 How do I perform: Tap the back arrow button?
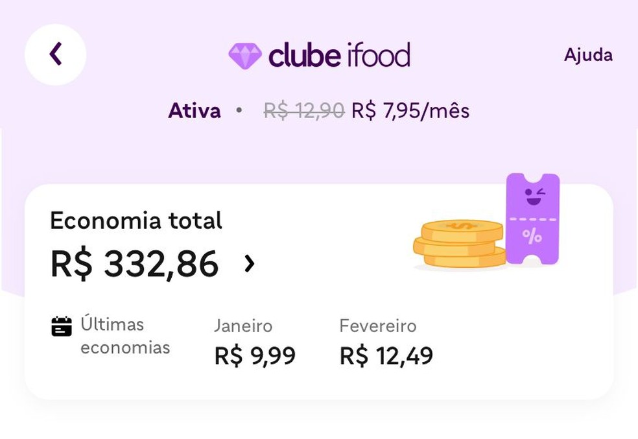tap(56, 54)
